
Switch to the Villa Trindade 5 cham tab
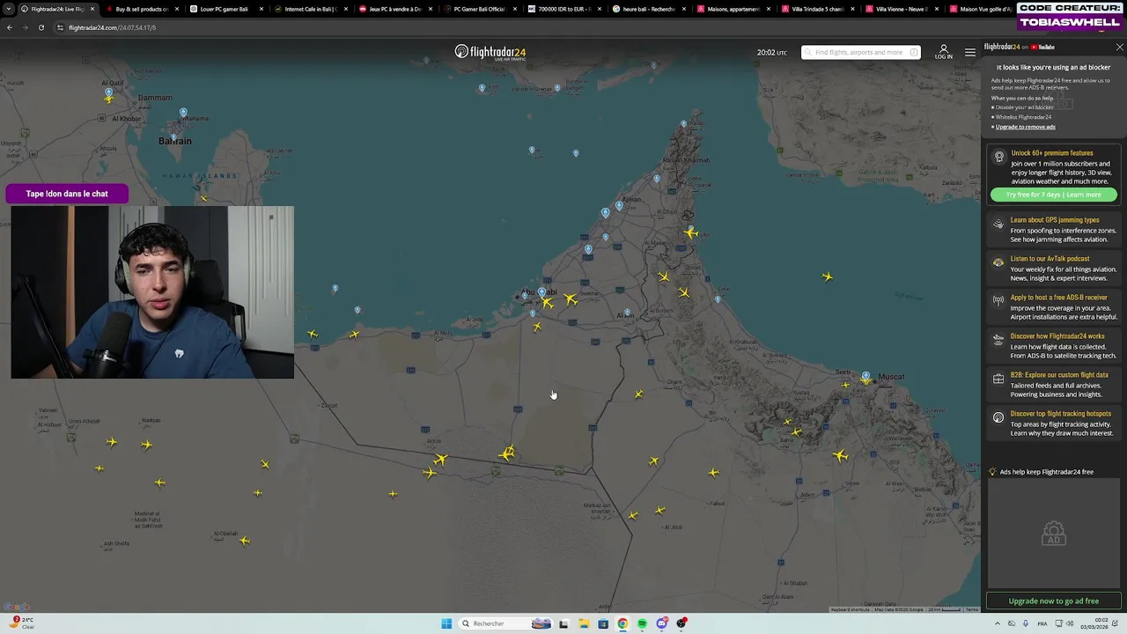[817, 9]
